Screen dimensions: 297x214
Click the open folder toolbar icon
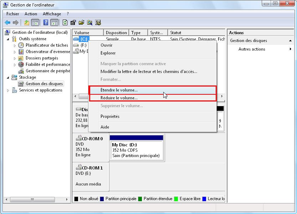81,23
